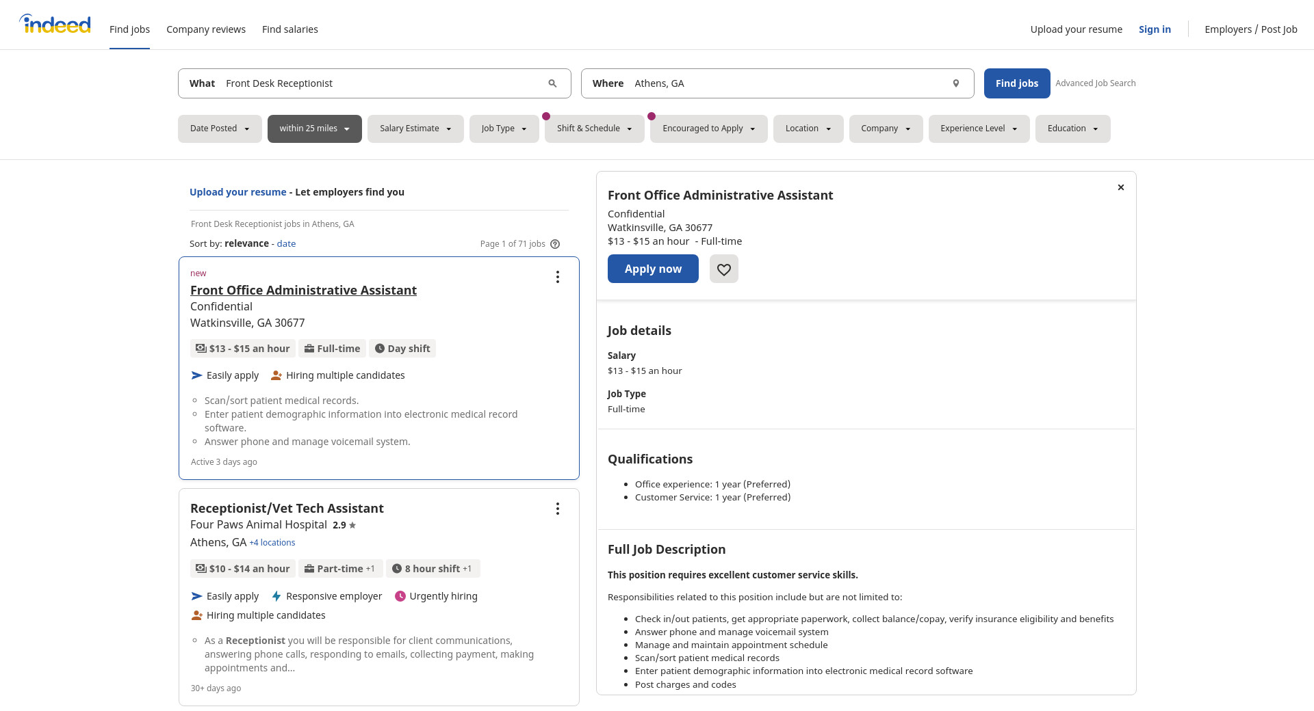Open the within 25 miles dropdown

coord(314,129)
